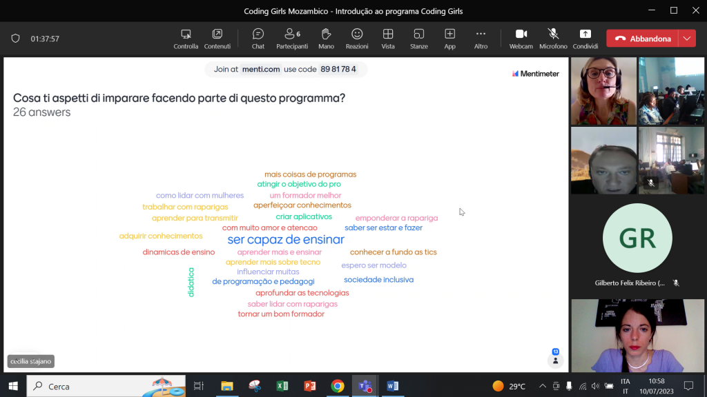Open PowerPoint from the taskbar
This screenshot has width=707, height=397.
click(x=310, y=386)
